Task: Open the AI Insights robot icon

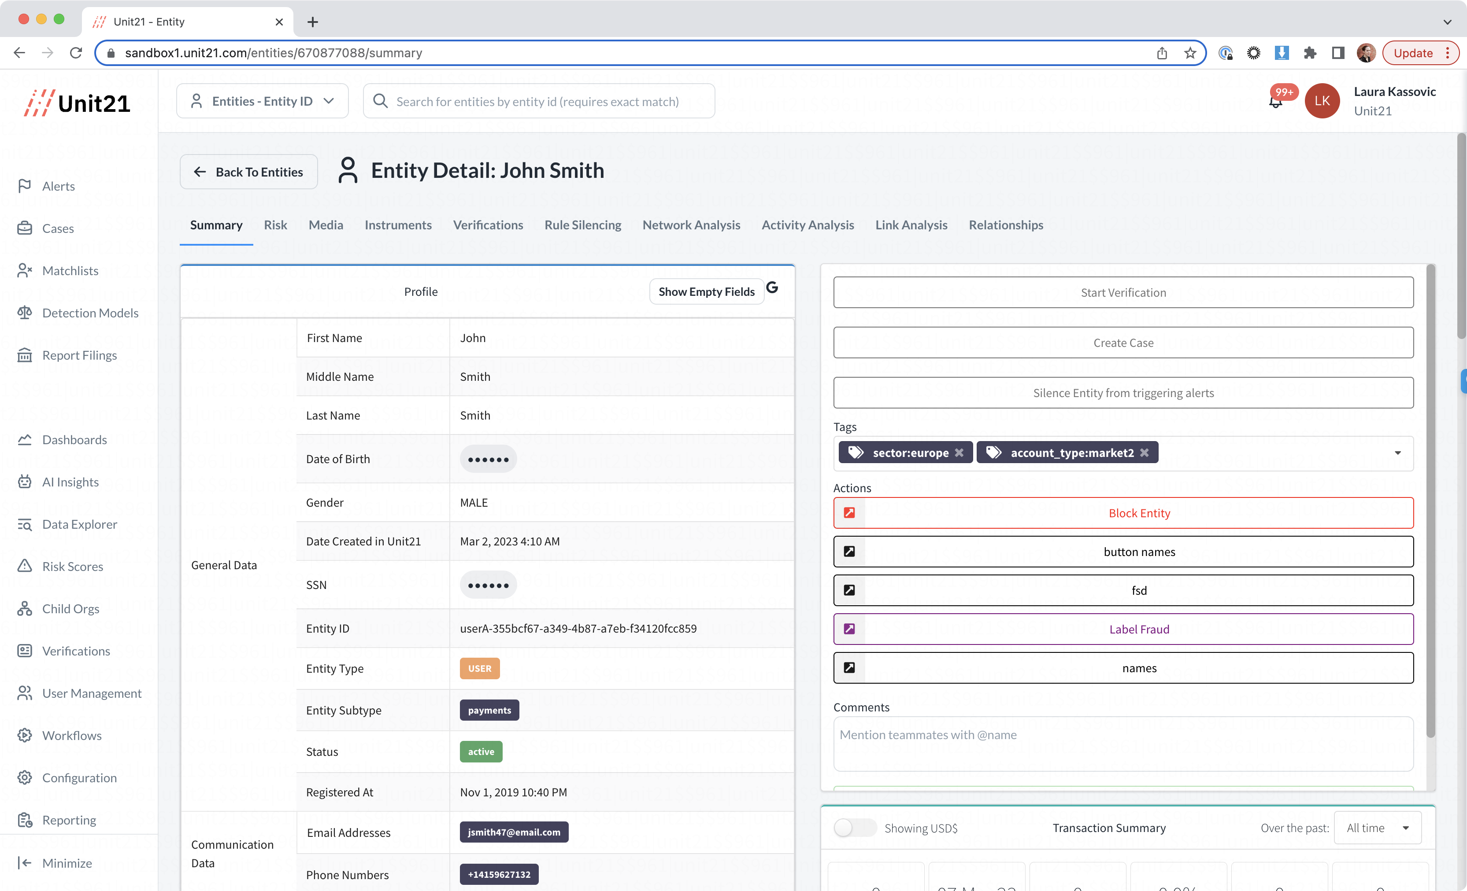Action: 24,482
